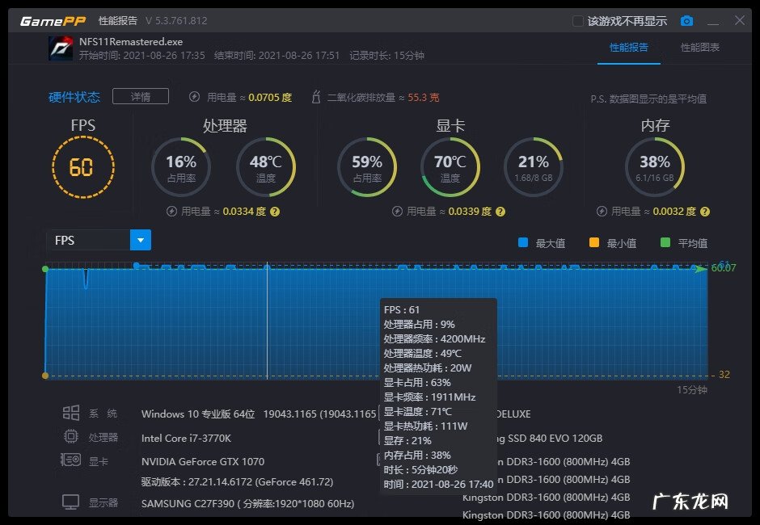Click the memory power lightning icon
Viewport: 760px width, 525px height.
tap(602, 212)
